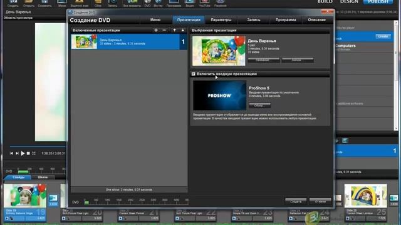This screenshot has width=401, height=225.
Task: Click the small play icon on slide 20
Action: click(x=63, y=218)
